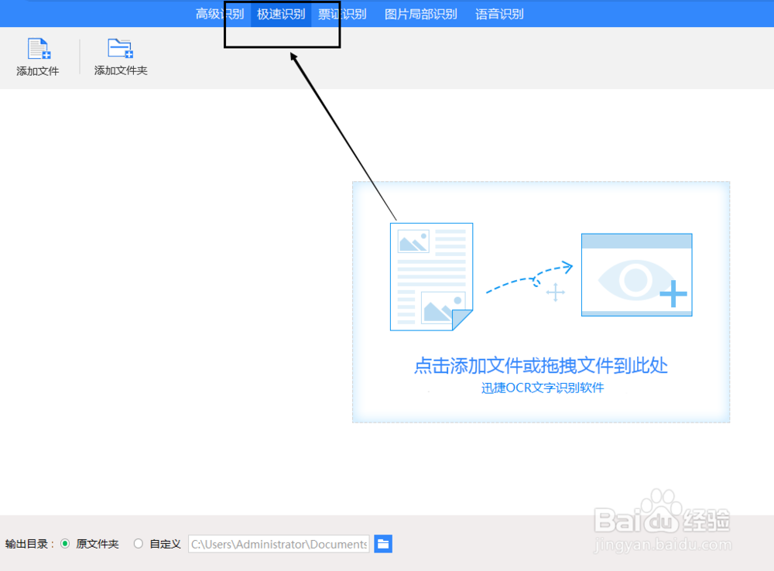
Task: Open the 票证识别 tab
Action: click(x=341, y=13)
